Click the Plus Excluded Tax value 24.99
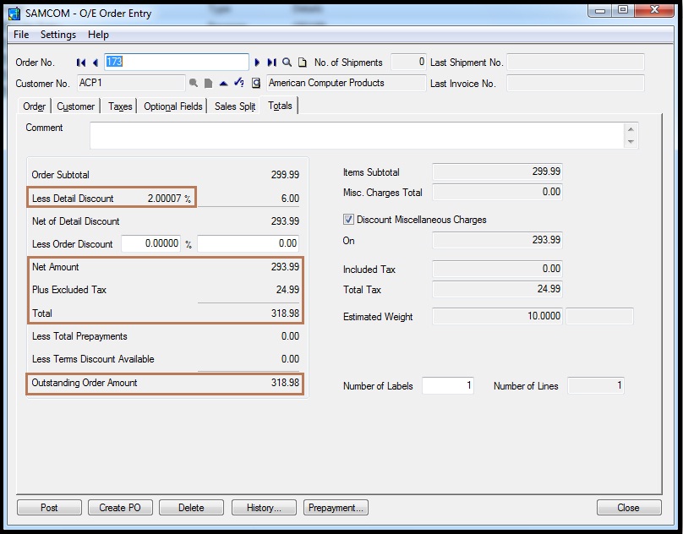 pos(287,290)
